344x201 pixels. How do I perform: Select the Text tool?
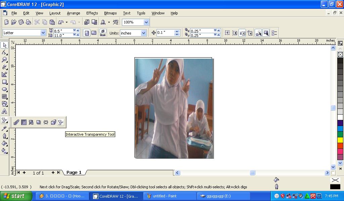click(4, 111)
